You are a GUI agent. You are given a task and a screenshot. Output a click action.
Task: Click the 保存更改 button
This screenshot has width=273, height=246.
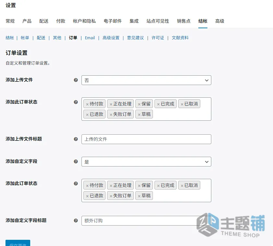click(x=18, y=243)
